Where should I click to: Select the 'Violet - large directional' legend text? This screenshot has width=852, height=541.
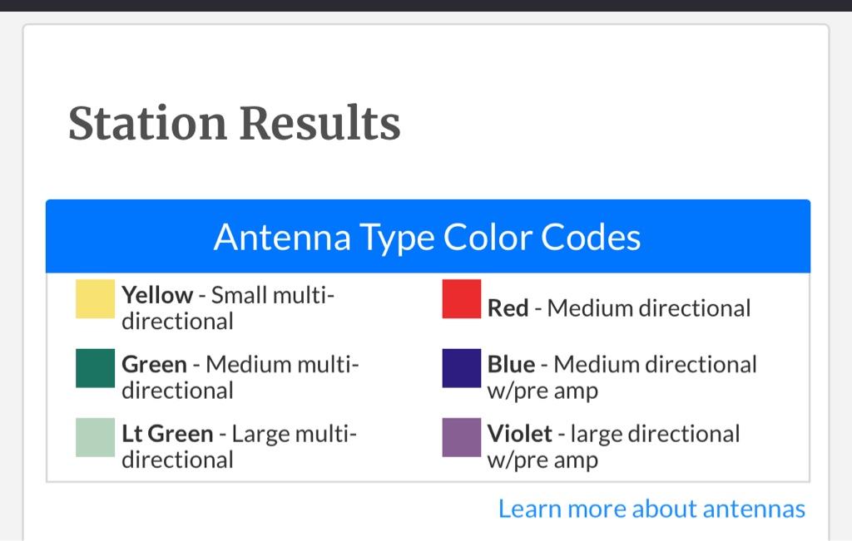[x=613, y=434]
